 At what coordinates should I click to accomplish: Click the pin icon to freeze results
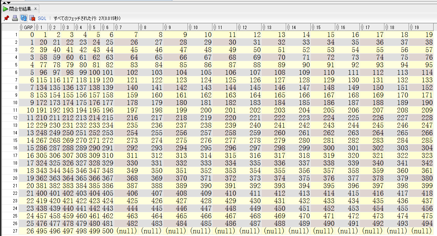6,18
